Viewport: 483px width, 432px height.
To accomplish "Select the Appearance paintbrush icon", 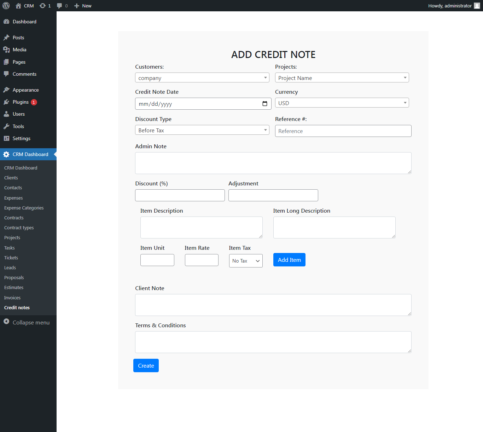I will point(7,90).
